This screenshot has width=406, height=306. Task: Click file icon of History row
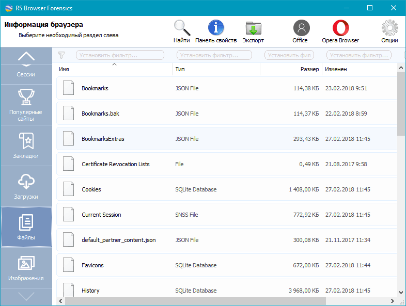point(68,289)
